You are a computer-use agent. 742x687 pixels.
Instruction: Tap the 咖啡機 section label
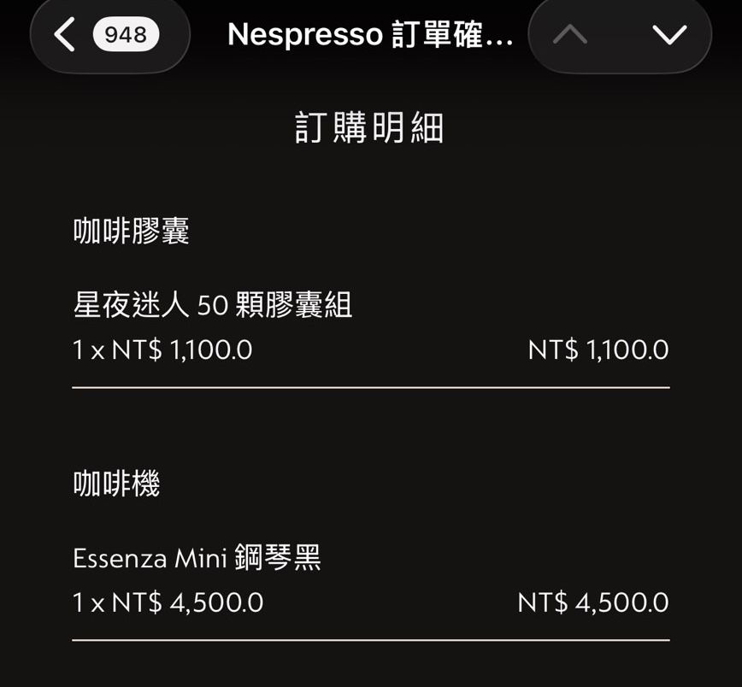116,484
